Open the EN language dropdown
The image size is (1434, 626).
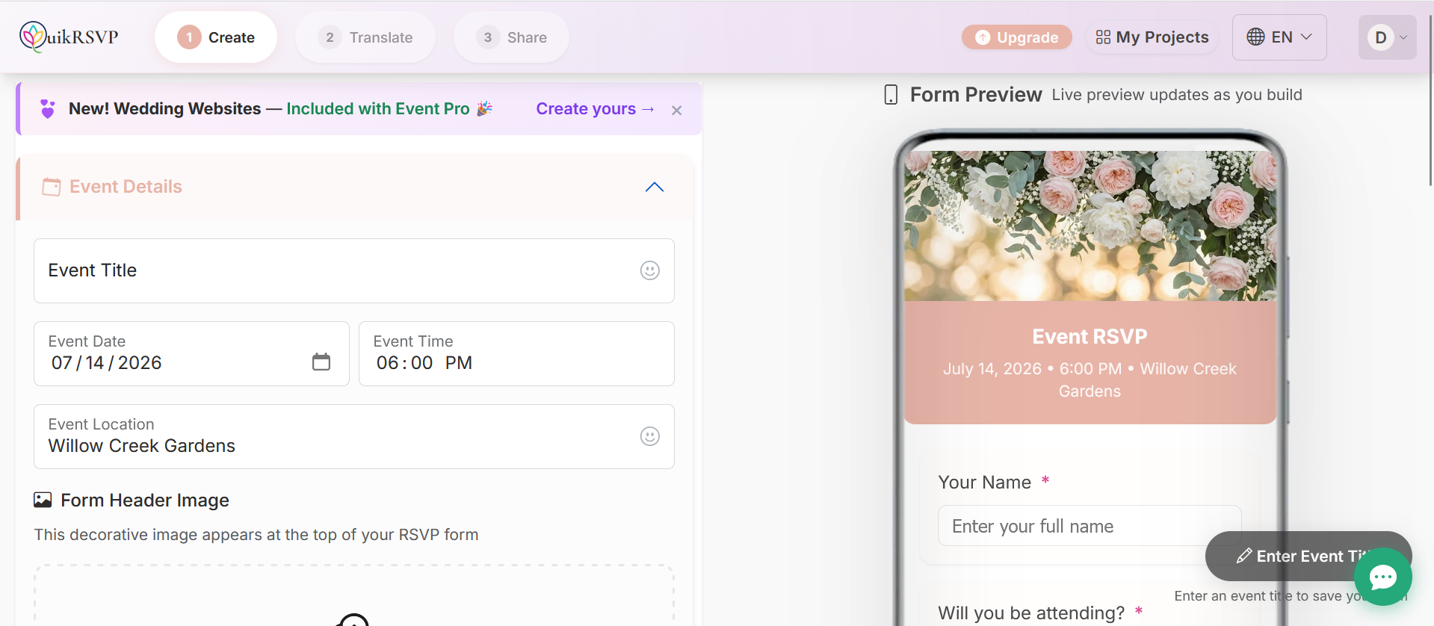pos(1279,37)
